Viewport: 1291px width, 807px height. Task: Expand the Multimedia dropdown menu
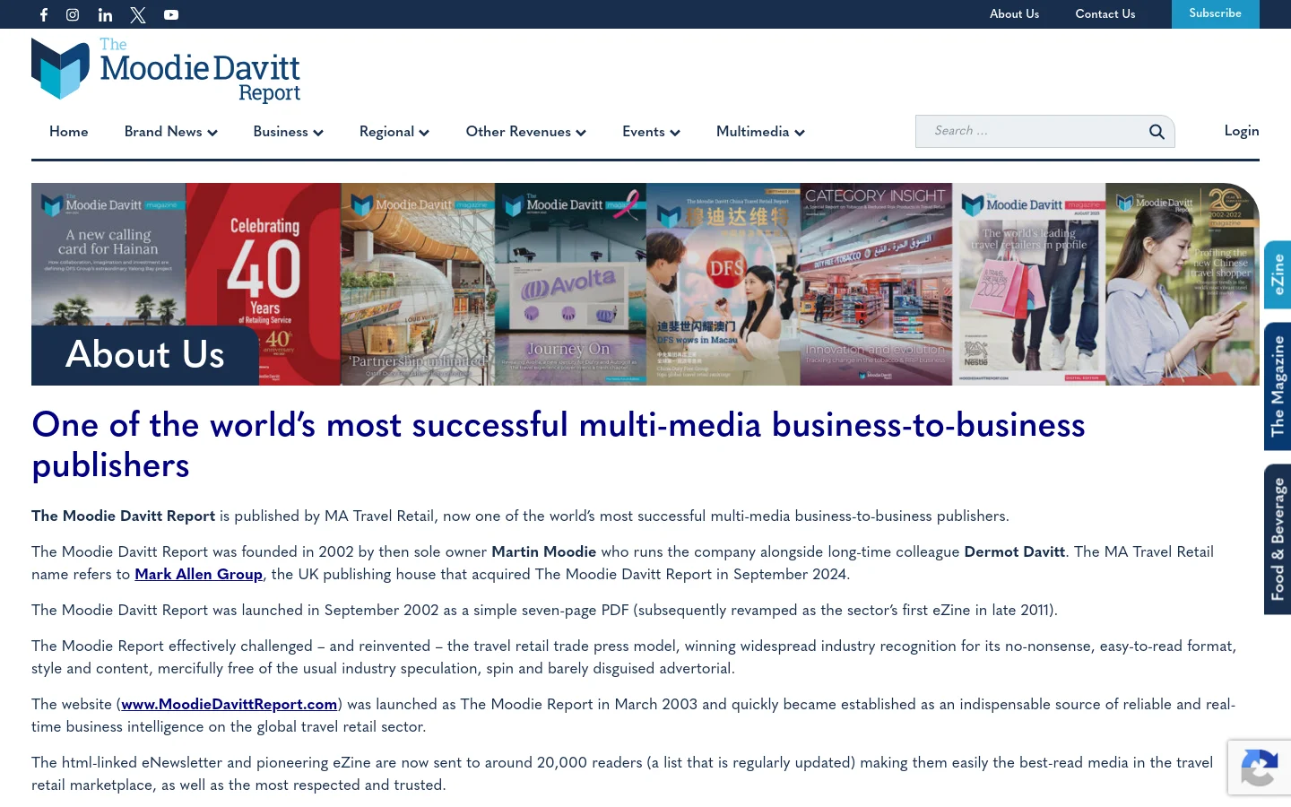[761, 132]
